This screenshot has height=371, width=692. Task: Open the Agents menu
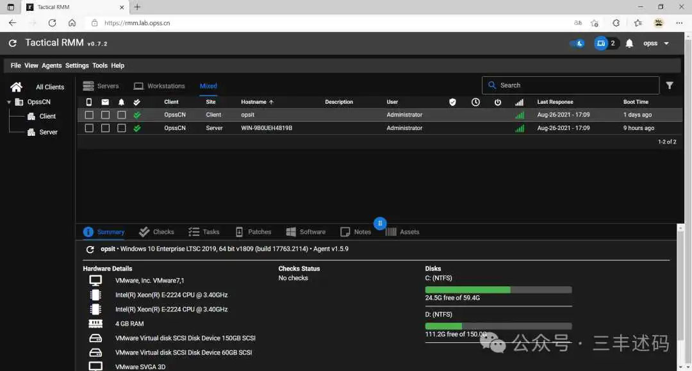[52, 65]
